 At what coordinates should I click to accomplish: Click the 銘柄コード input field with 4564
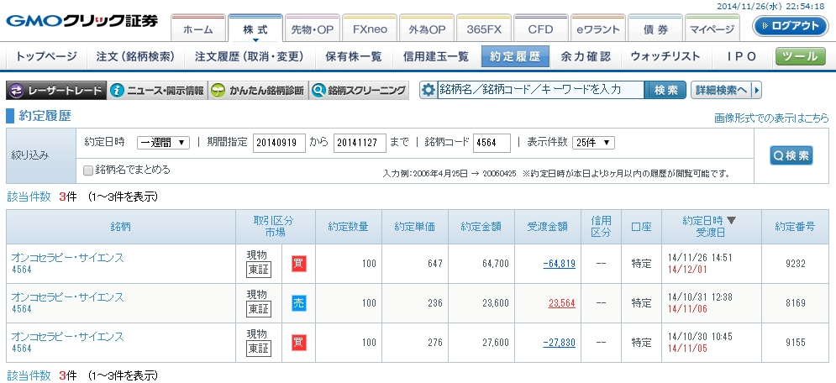tap(491, 143)
